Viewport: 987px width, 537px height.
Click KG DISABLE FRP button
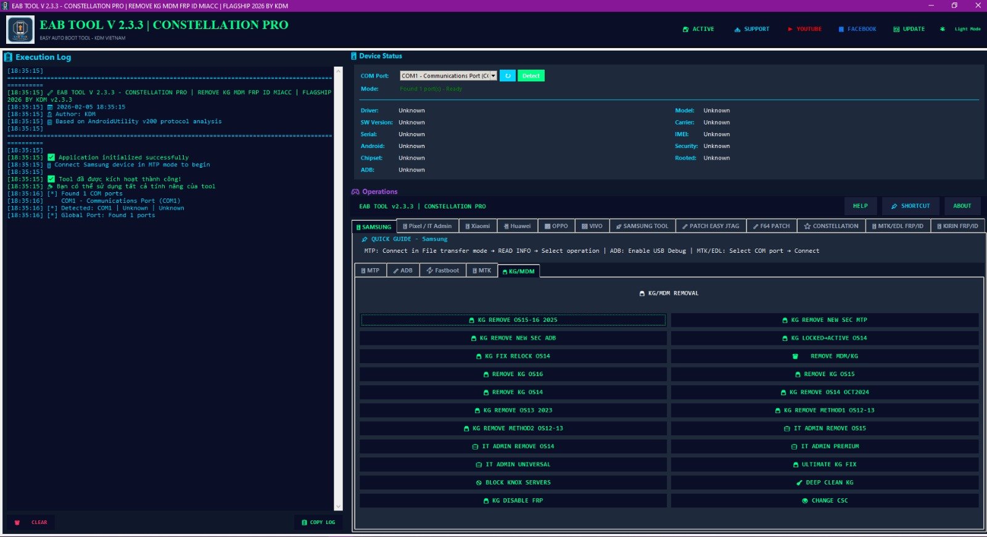513,501
